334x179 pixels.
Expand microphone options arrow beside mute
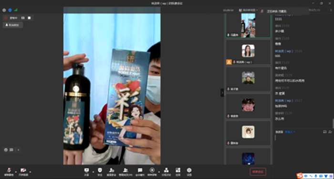(16, 172)
